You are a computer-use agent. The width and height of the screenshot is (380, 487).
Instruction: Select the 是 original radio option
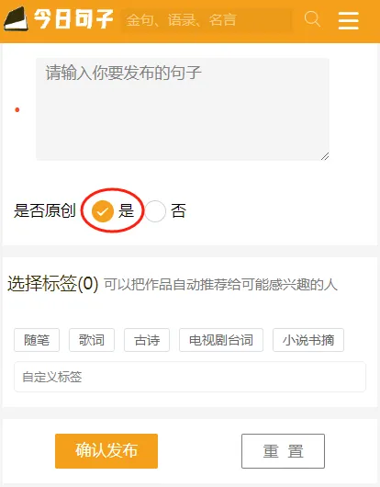103,211
